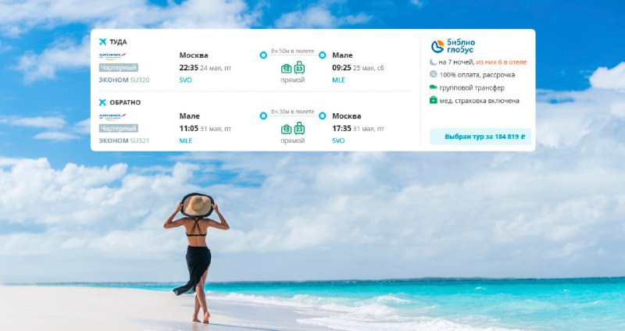
Task: Click the 10 kg hand luggage icon on outbound flight
Action: click(x=286, y=69)
